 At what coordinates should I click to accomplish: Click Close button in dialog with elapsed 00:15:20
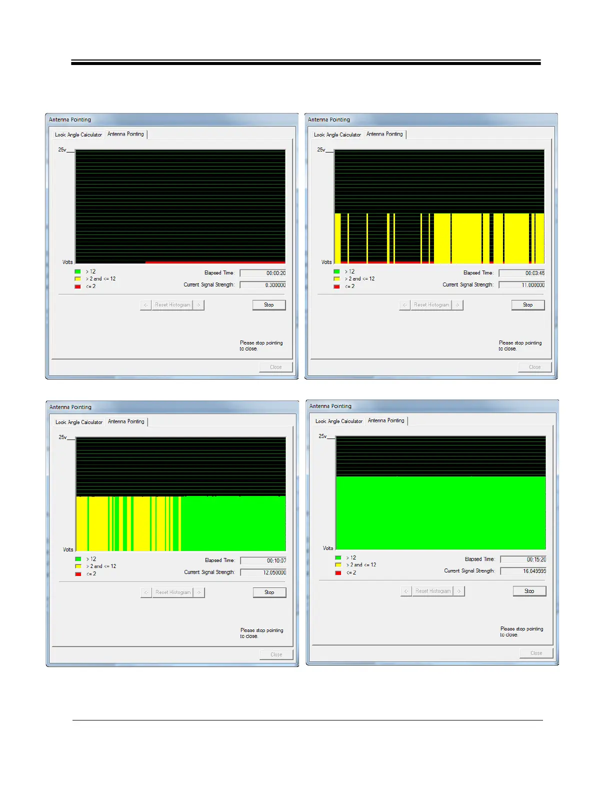coord(536,653)
